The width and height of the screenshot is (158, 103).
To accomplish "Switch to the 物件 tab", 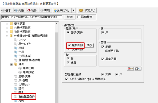I will coord(33,10).
